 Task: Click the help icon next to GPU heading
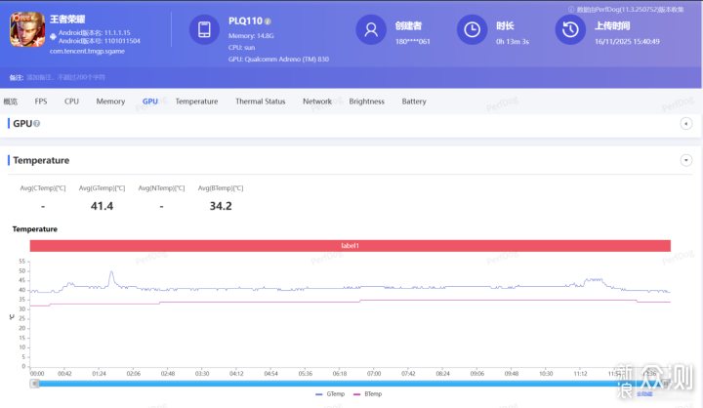click(36, 124)
